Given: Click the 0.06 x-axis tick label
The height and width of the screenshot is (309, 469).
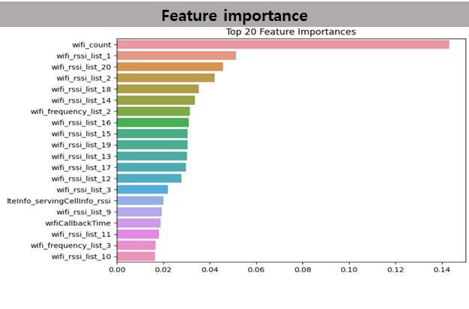Looking at the screenshot, I should click(x=256, y=270).
